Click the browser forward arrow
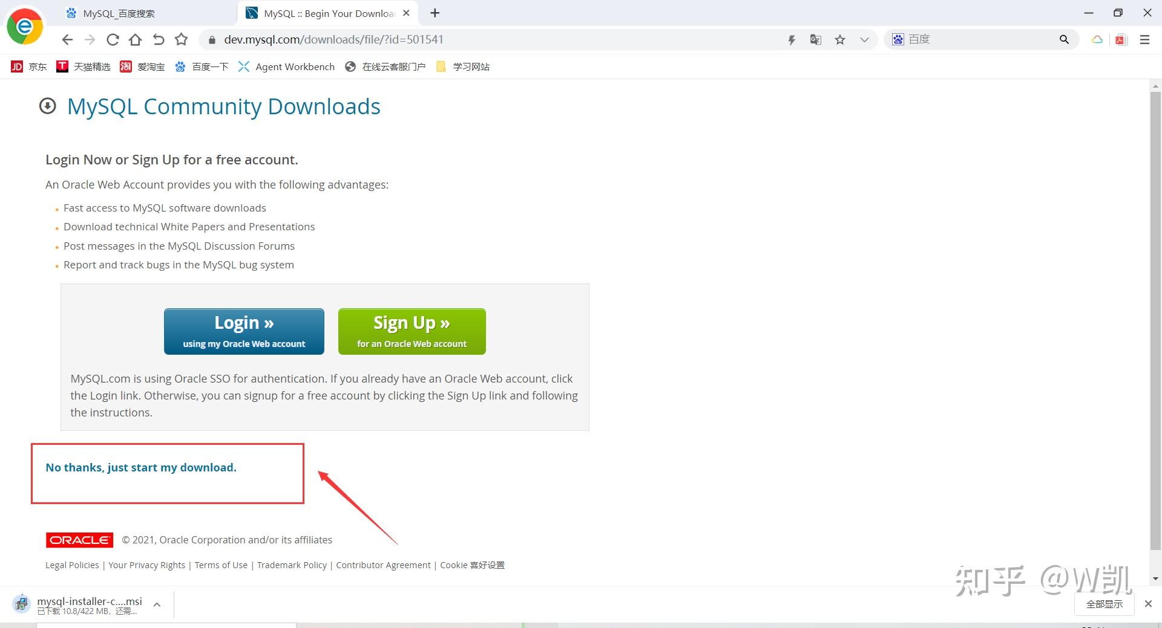This screenshot has width=1162, height=628. click(90, 40)
